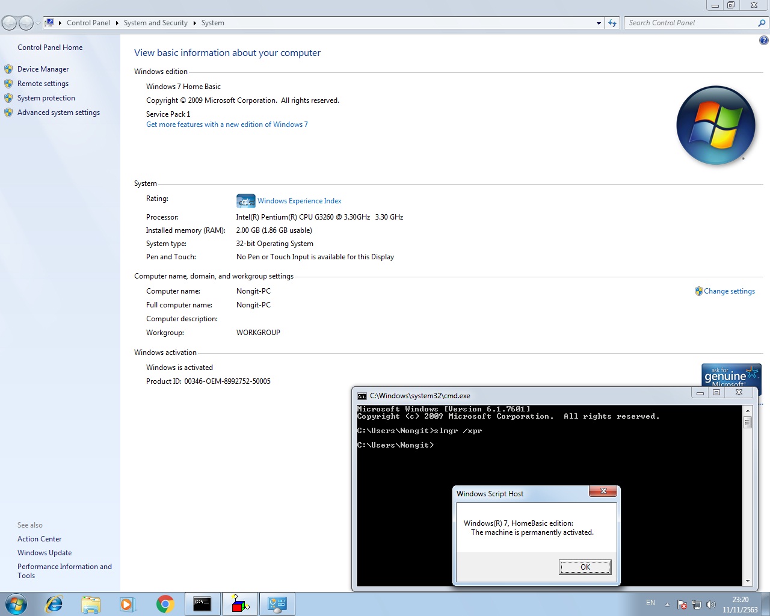770x616 pixels.
Task: Click Get more features with new edition link
Action: (x=227, y=125)
